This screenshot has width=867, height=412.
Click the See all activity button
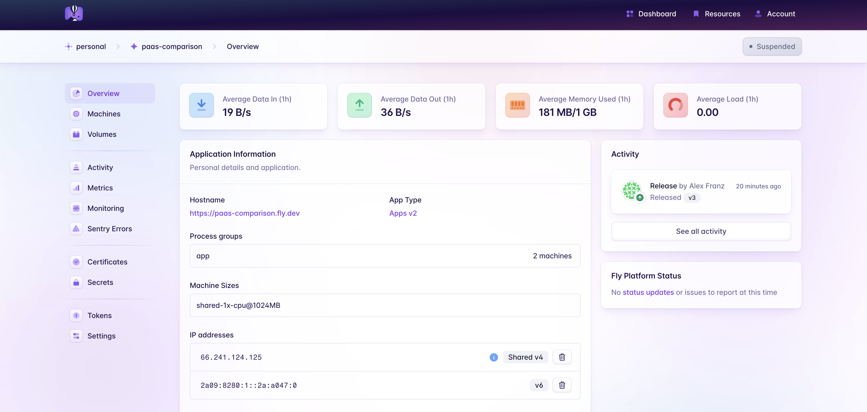point(701,231)
